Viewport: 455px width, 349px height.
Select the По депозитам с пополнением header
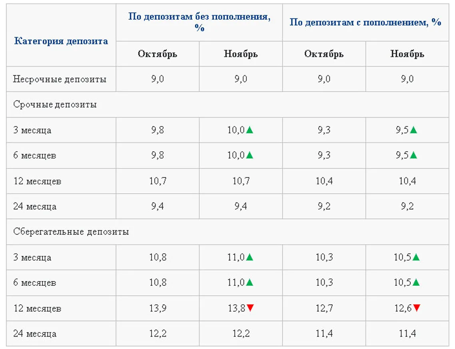click(x=365, y=22)
